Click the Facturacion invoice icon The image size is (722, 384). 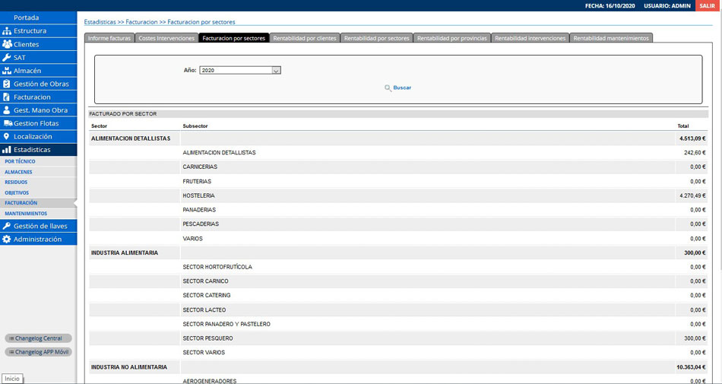click(x=6, y=97)
